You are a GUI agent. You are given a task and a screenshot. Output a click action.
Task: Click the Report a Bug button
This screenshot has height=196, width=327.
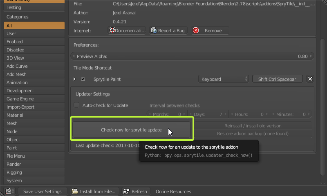168,31
